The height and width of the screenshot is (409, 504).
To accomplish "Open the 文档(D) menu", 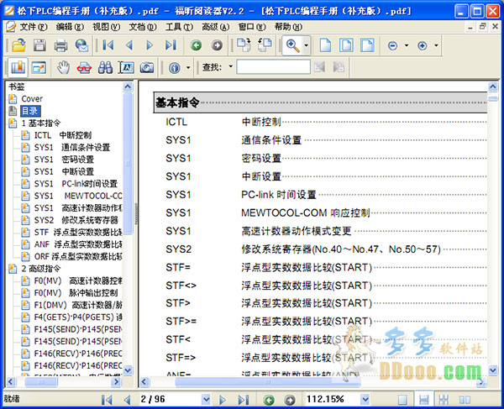I will [143, 27].
